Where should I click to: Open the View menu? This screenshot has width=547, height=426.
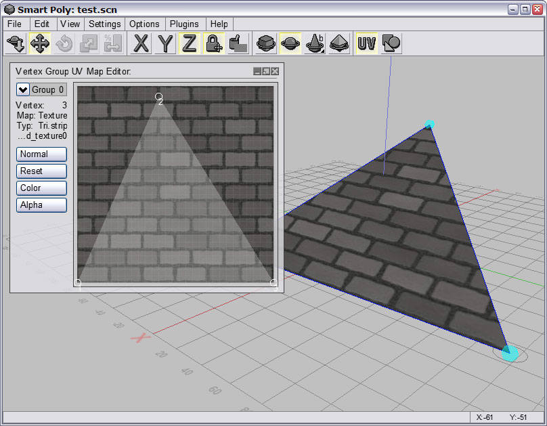click(x=70, y=24)
